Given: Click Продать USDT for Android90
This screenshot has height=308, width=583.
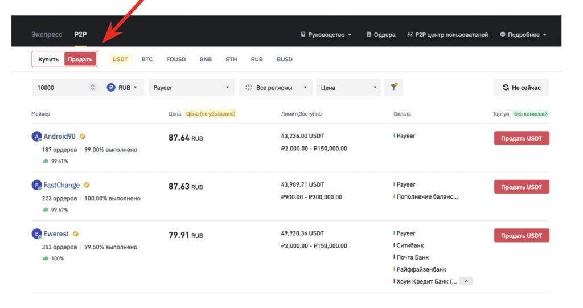Looking at the screenshot, I should coord(522,138).
